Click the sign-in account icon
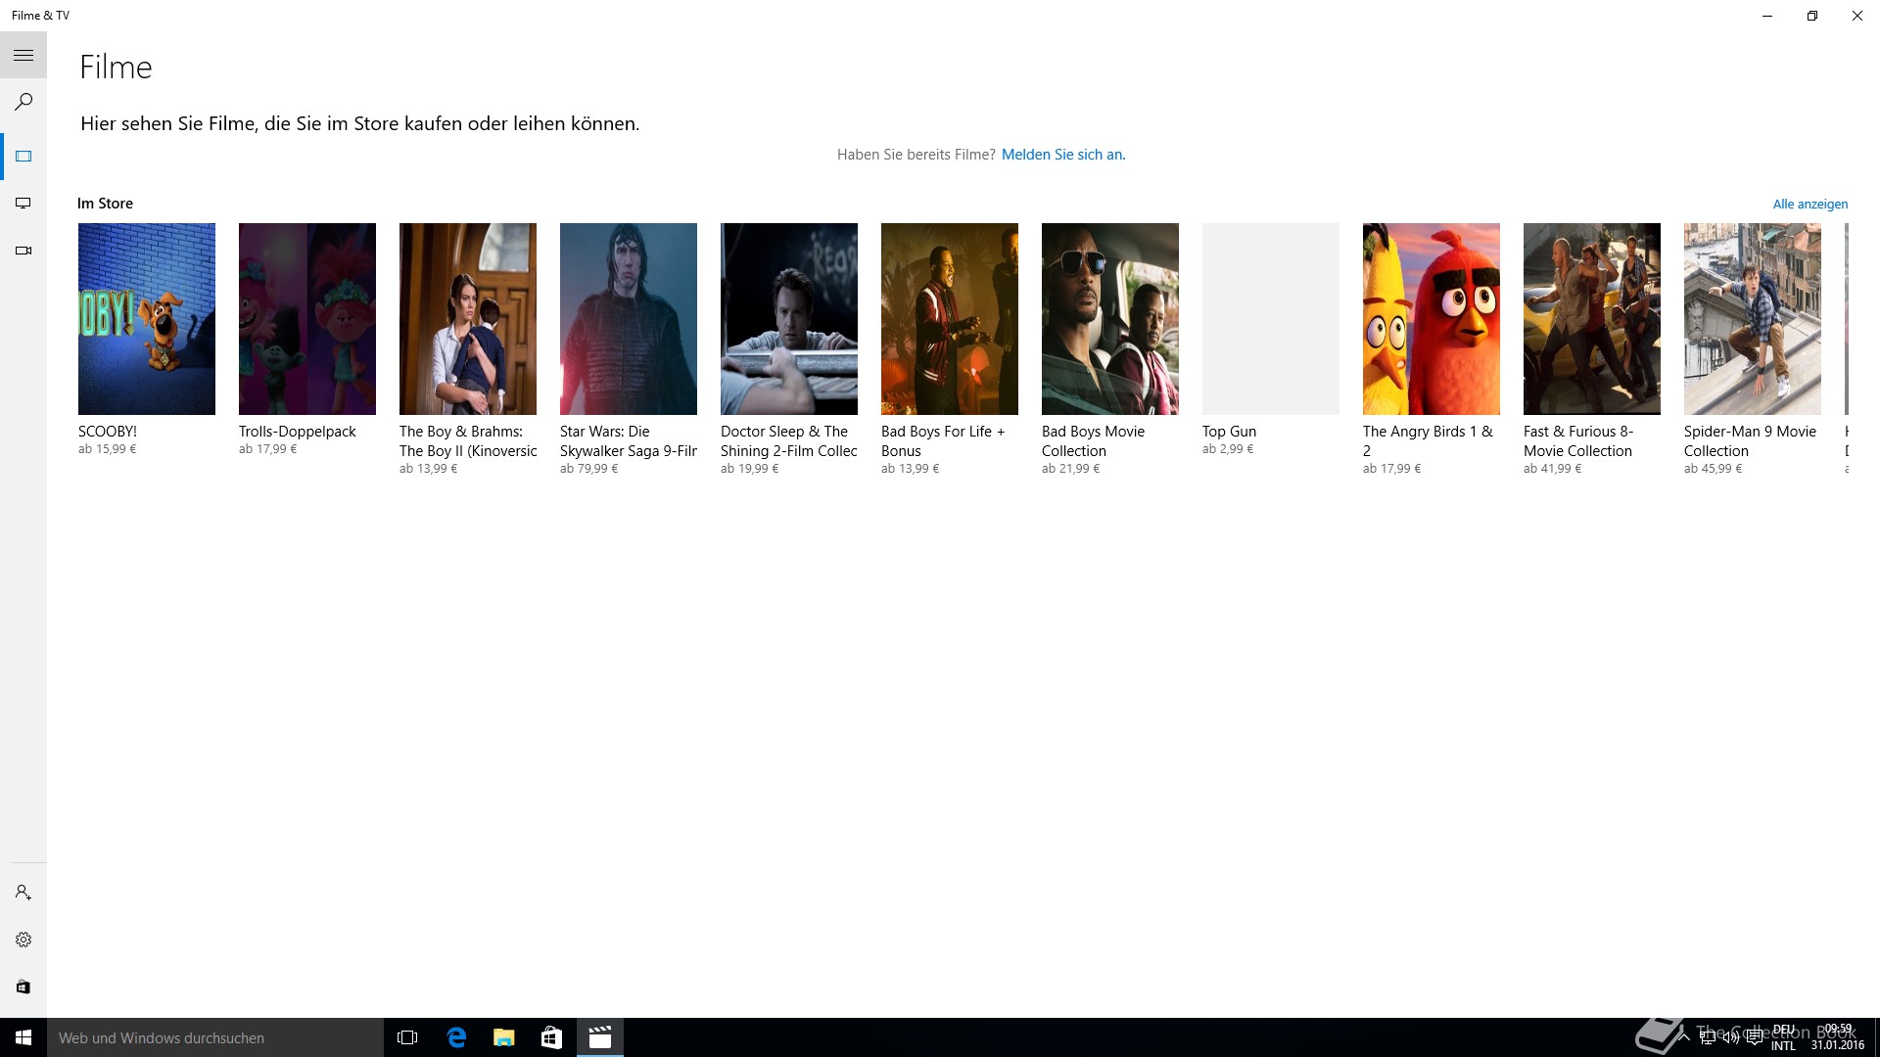Viewport: 1880px width, 1057px height. tap(23, 893)
